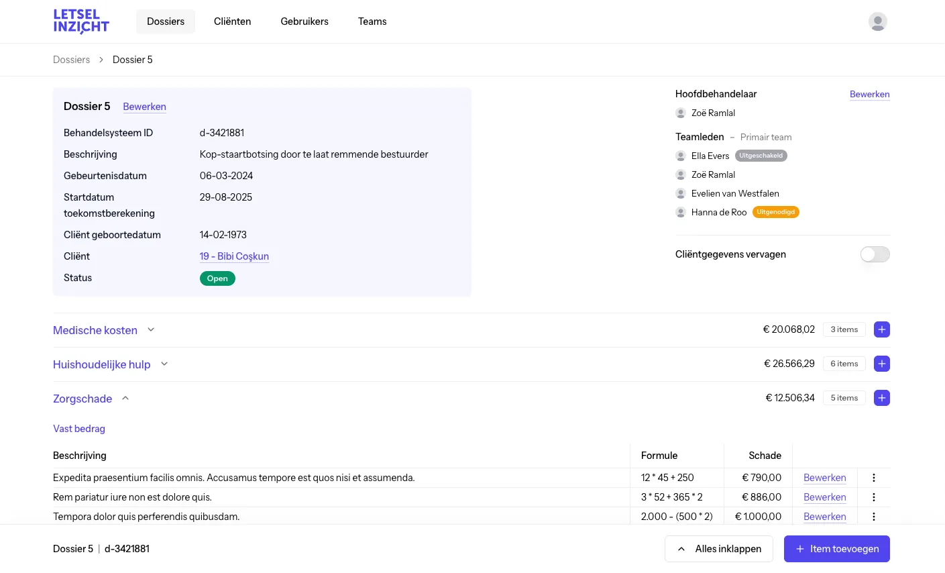The height and width of the screenshot is (573, 945).
Task: Open the user profile avatar menu
Action: pyautogui.click(x=877, y=21)
